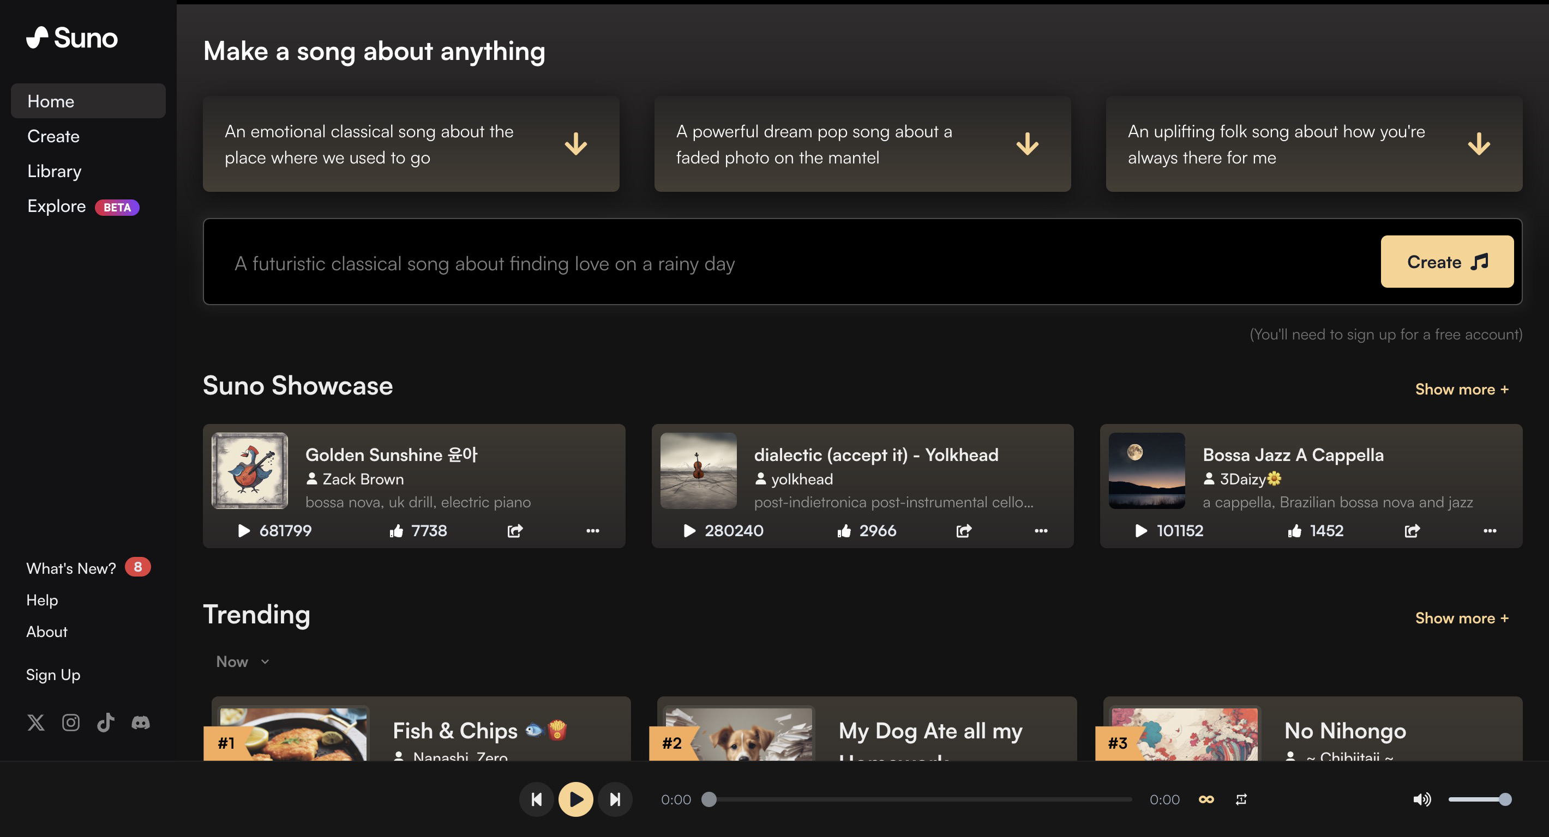Mute the volume speaker icon
The image size is (1549, 837).
[1421, 799]
